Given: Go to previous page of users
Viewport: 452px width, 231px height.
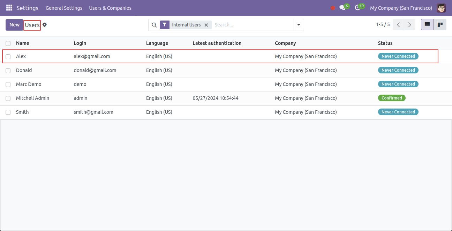Looking at the screenshot, I should pyautogui.click(x=398, y=25).
